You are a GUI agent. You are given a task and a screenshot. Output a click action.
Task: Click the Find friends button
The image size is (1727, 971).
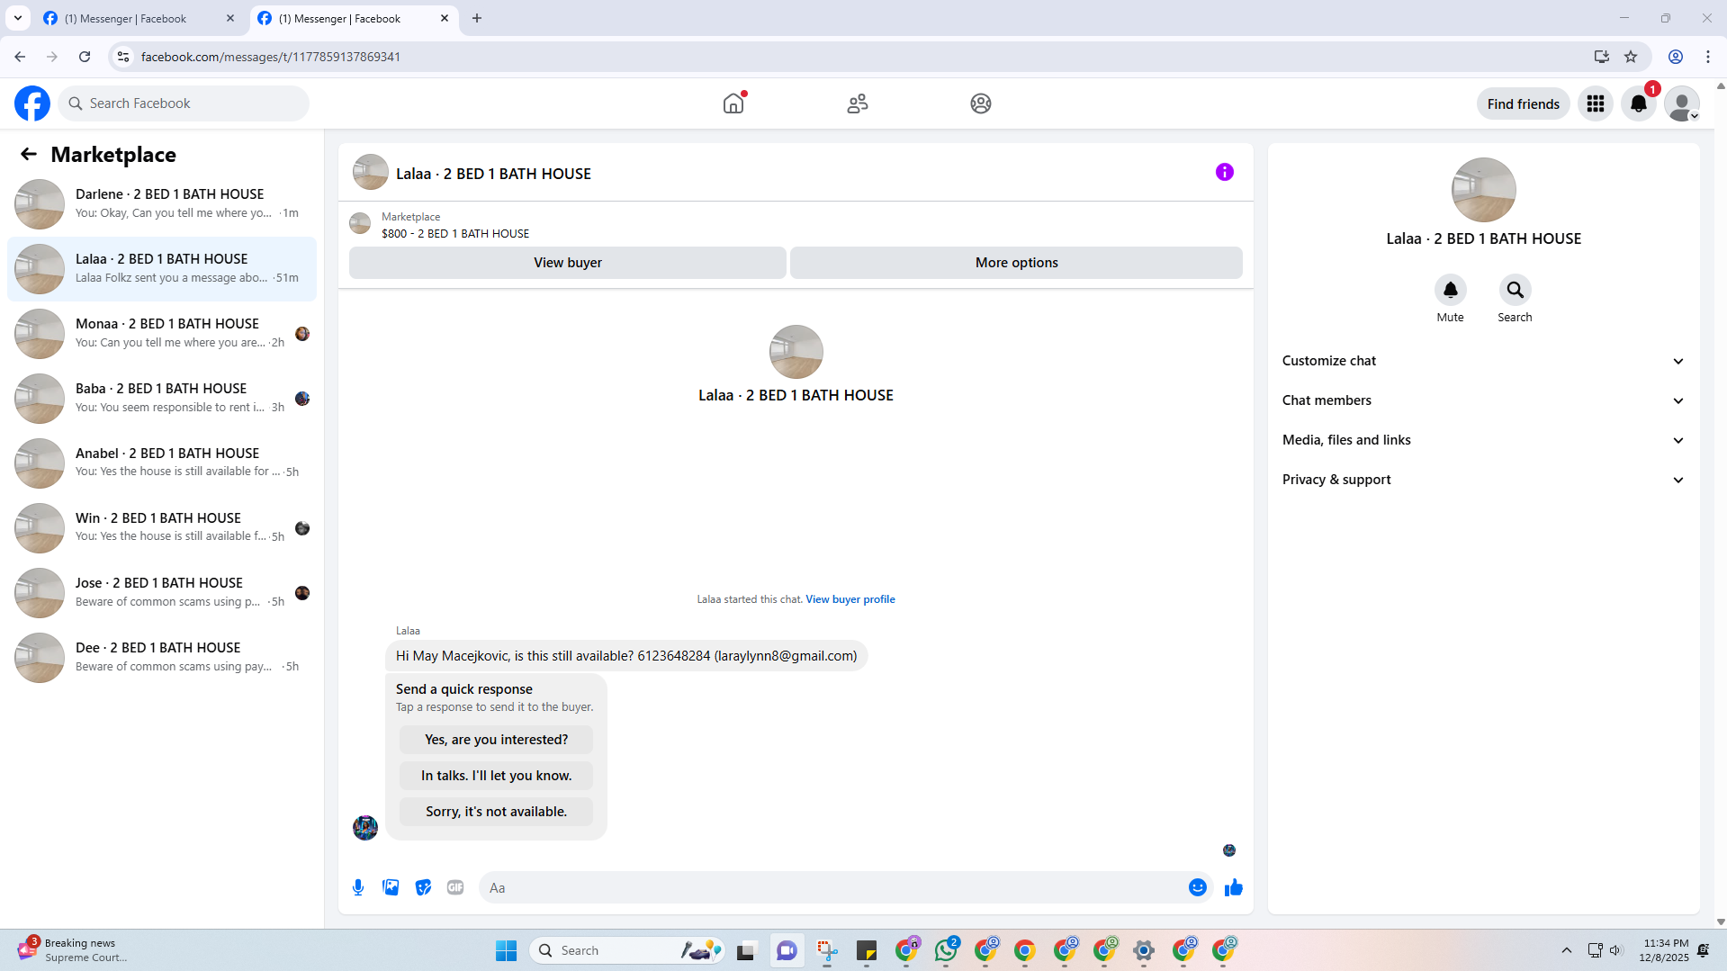tap(1524, 103)
